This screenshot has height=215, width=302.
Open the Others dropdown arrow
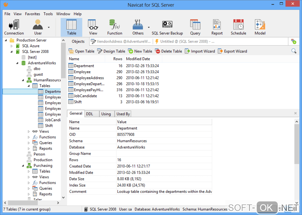tap(149, 27)
